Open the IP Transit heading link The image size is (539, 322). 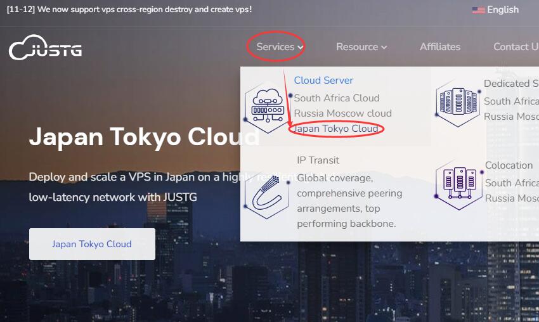[x=318, y=160]
